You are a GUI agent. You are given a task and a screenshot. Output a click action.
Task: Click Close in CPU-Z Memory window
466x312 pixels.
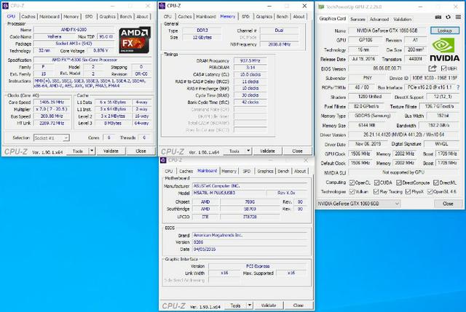[x=297, y=151]
